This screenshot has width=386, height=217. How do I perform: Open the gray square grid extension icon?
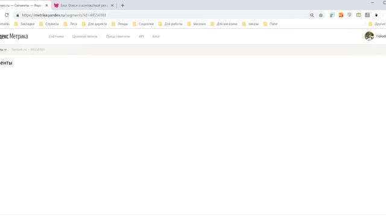(367, 15)
